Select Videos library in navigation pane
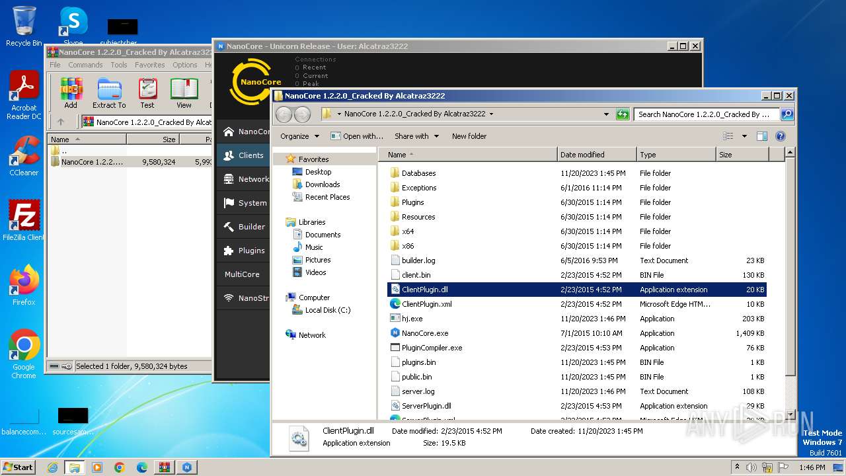This screenshot has height=476, width=846. pos(315,272)
